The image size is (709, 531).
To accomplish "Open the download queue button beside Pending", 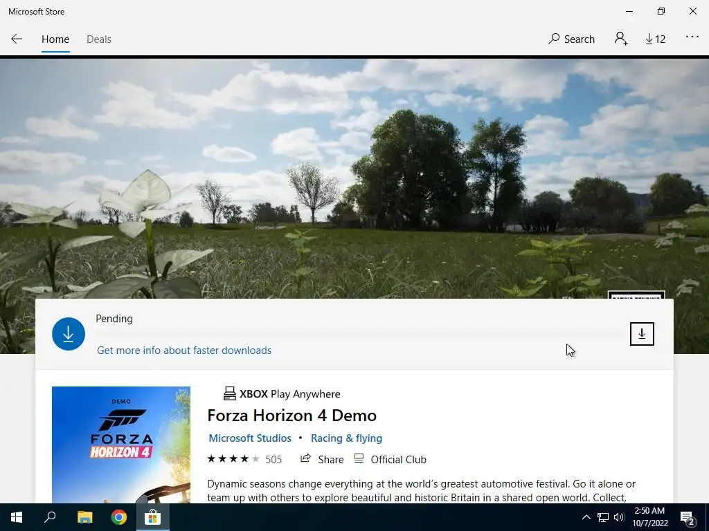I will pos(642,334).
